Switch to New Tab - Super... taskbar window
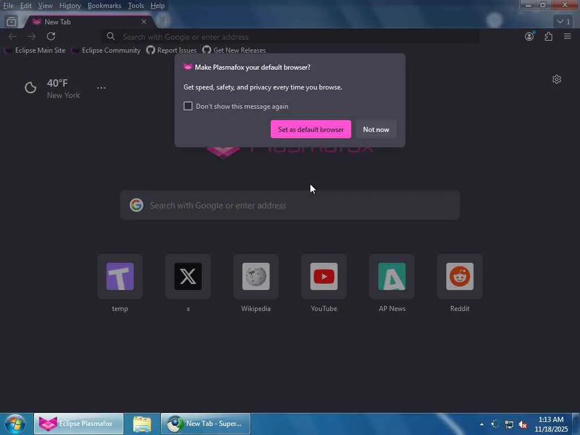This screenshot has height=435, width=580. click(206, 424)
